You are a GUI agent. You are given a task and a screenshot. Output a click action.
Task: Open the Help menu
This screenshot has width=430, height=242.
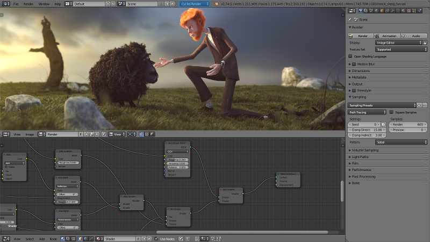point(58,4)
